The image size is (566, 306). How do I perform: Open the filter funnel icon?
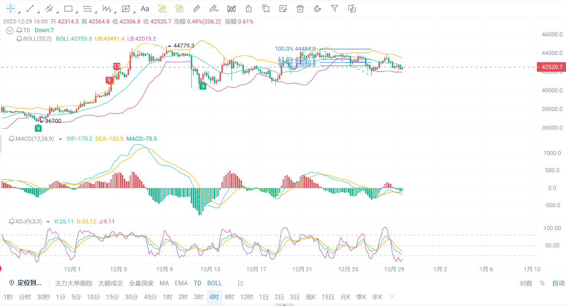[335, 8]
